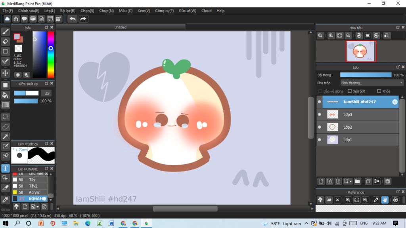Delete the selected layer
The height and width of the screenshot is (228, 406).
[x=387, y=181]
